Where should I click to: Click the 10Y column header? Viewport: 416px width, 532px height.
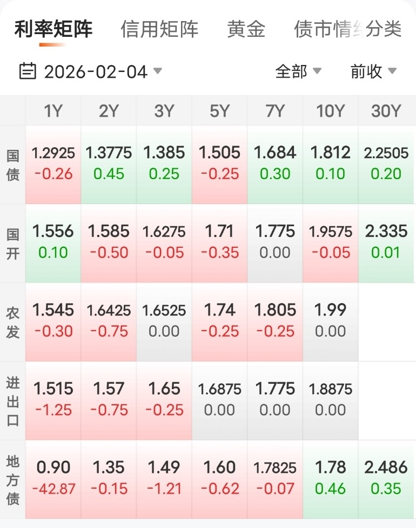[330, 111]
